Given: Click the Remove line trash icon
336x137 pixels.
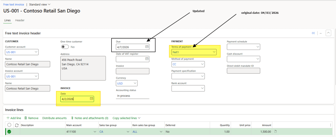Looking at the screenshot, I should tap(26, 118).
